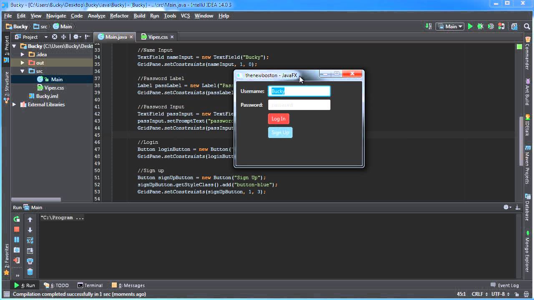Screen dimensions: 534x300
Task: Toggle Scroll to End in Run console
Action: point(30,251)
